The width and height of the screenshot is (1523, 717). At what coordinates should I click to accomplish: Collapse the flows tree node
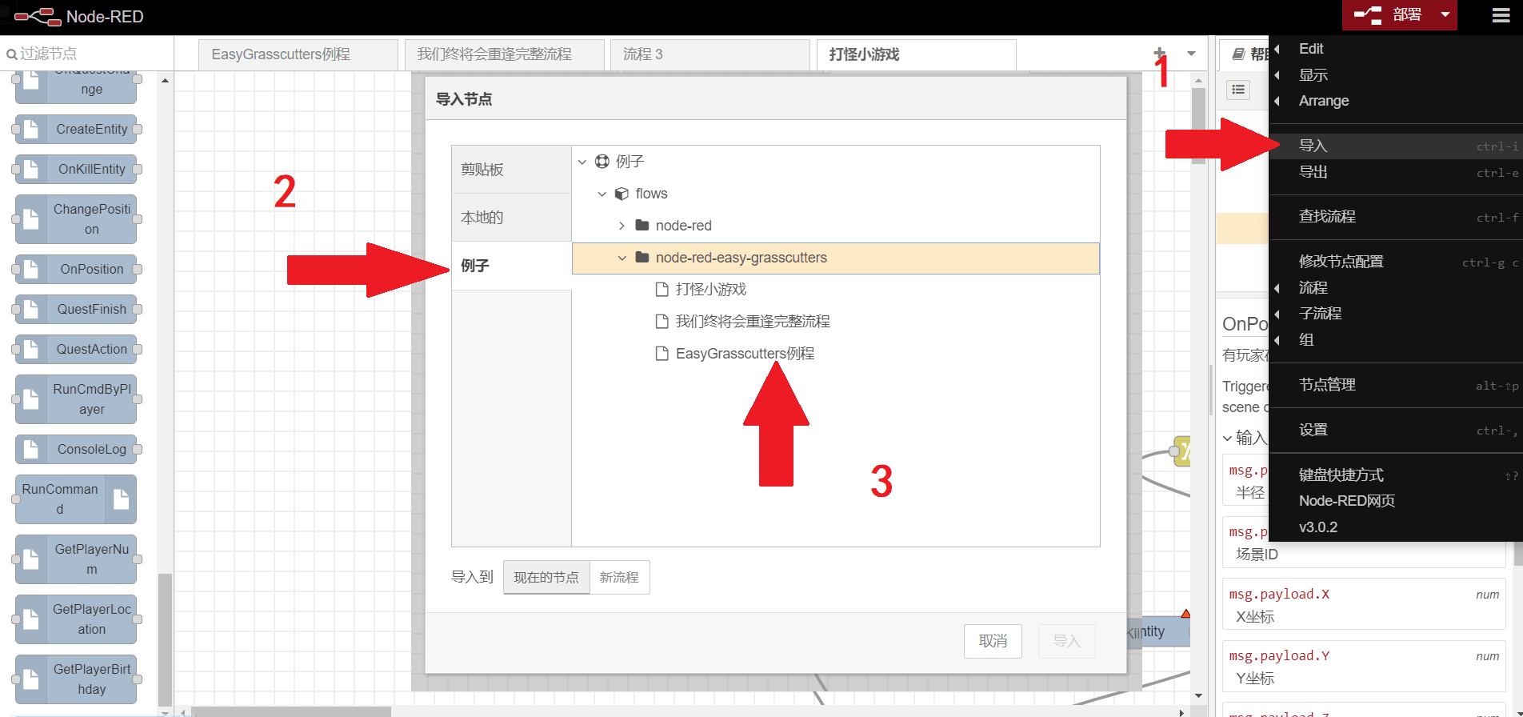coord(602,194)
